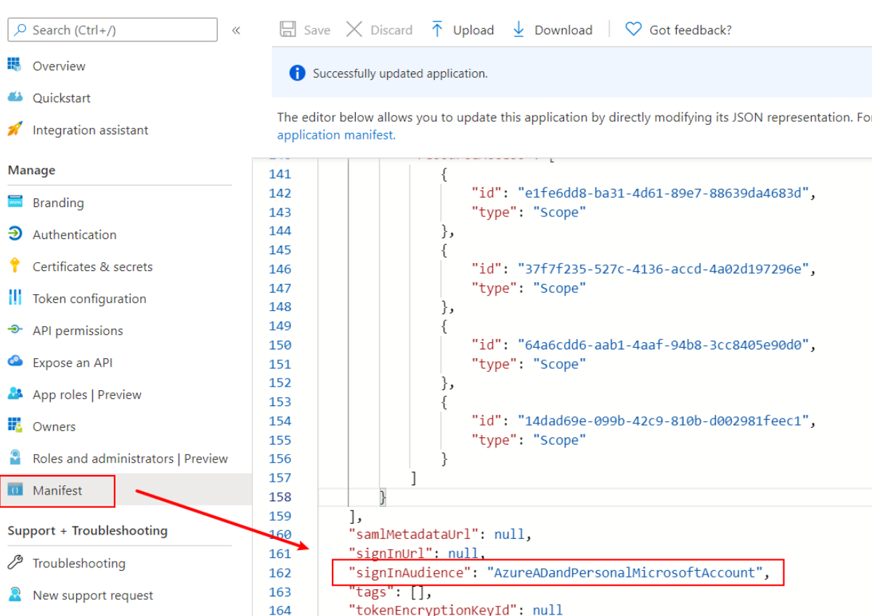Click the id value 37f7f235-527c-4136-accd-4a02d197296e
Viewport: 872px width, 616px height.
point(663,269)
